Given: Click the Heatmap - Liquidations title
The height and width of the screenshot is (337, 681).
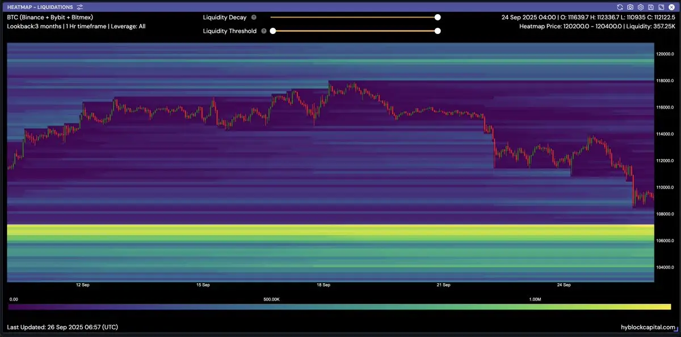Looking at the screenshot, I should pos(40,7).
